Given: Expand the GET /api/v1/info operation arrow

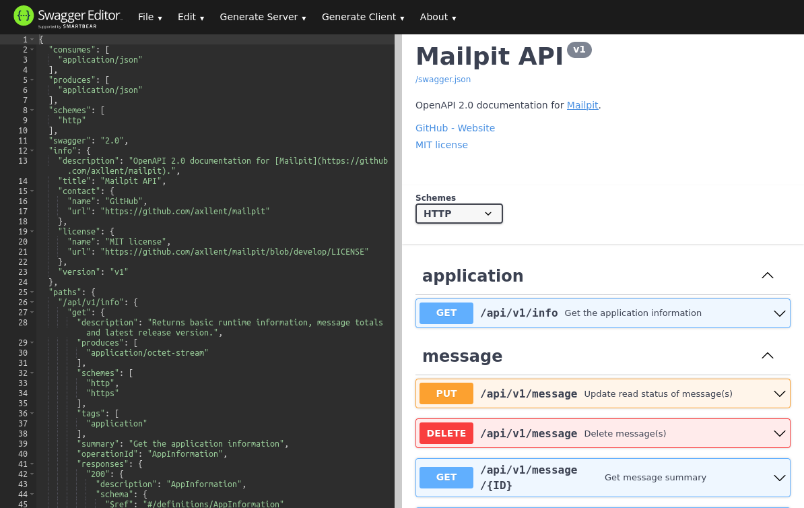Looking at the screenshot, I should [x=779, y=313].
